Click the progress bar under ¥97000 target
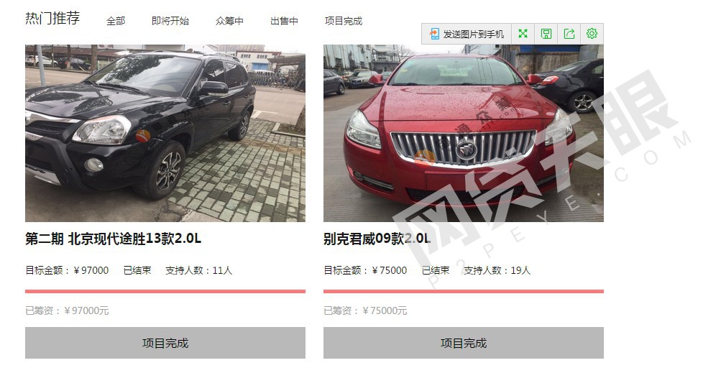This screenshot has height=368, width=721. pos(165,291)
